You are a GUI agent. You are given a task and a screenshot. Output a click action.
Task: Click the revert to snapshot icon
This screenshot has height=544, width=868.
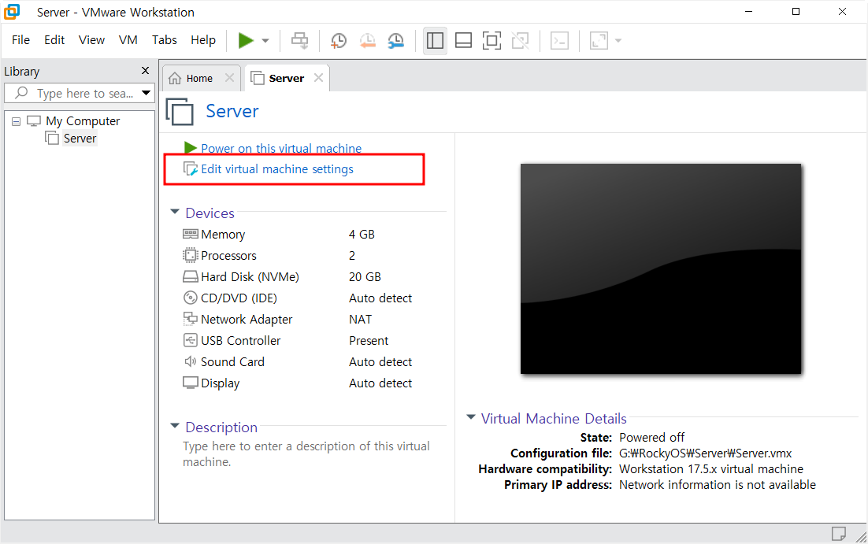(367, 40)
